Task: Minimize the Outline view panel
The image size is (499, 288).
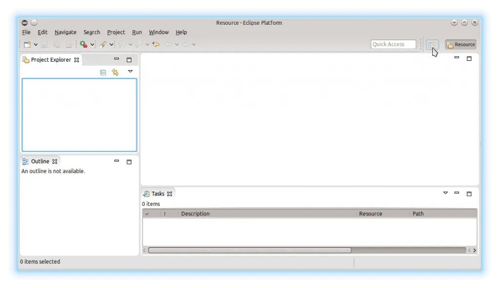Action: click(116, 161)
